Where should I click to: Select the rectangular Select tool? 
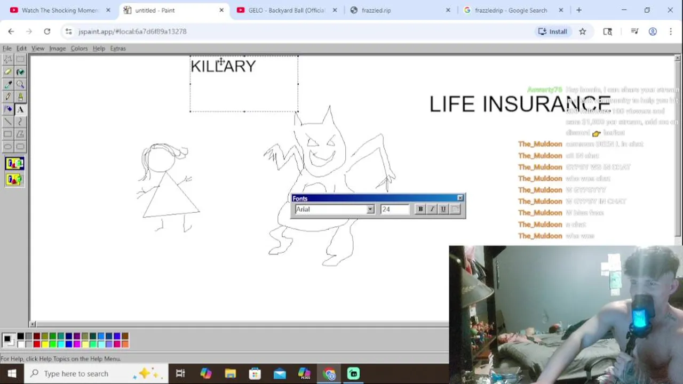pyautogui.click(x=20, y=59)
